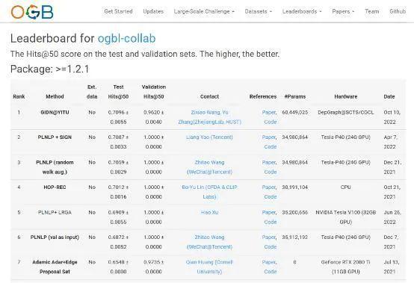Expand the Datasets menu
This screenshot has height=283, width=414.
click(x=258, y=12)
